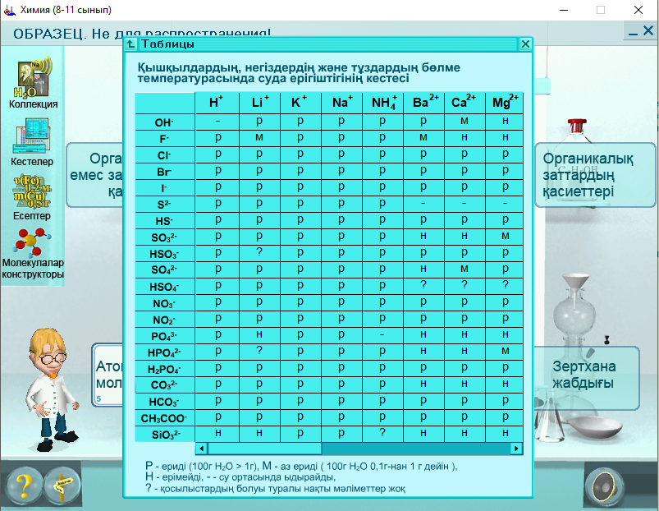Close the inner application panel with X
This screenshot has width=659, height=511.
[x=648, y=30]
